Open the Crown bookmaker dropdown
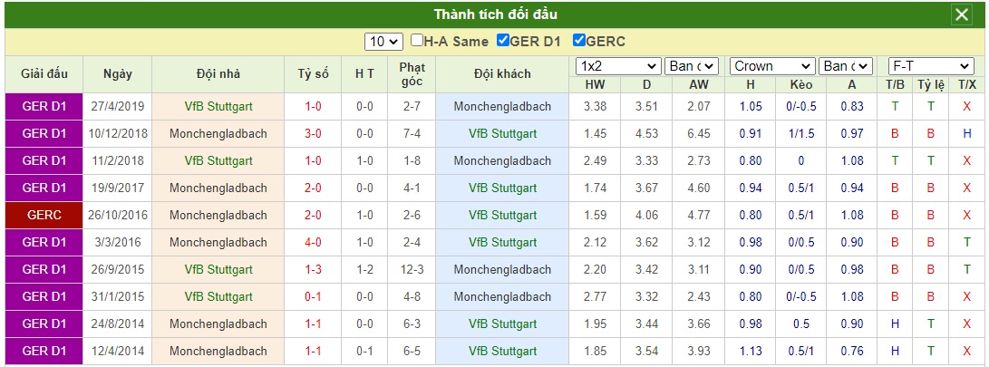Viewport: 989px width, 367px height. (x=772, y=66)
